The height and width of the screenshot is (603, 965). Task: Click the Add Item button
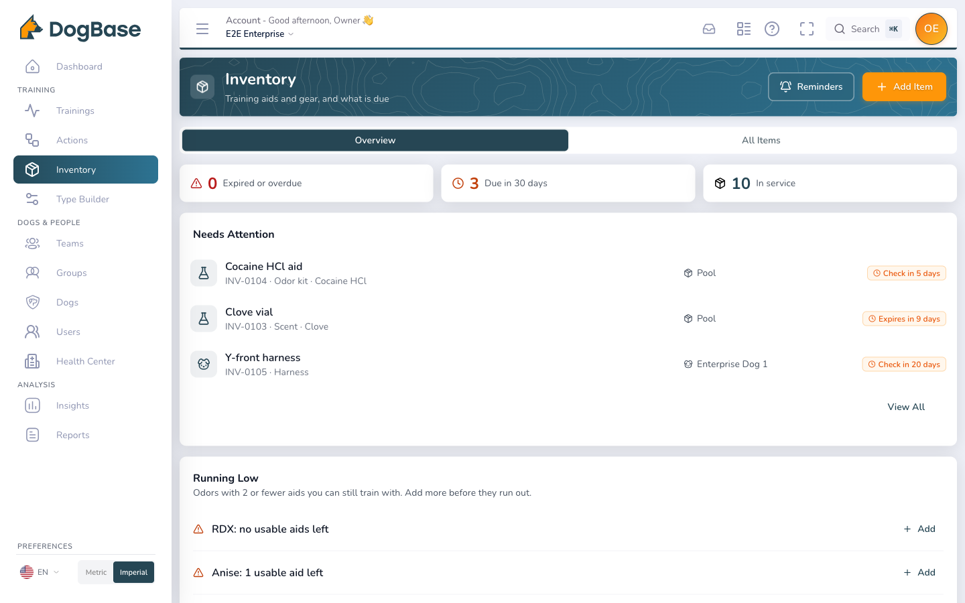click(904, 87)
